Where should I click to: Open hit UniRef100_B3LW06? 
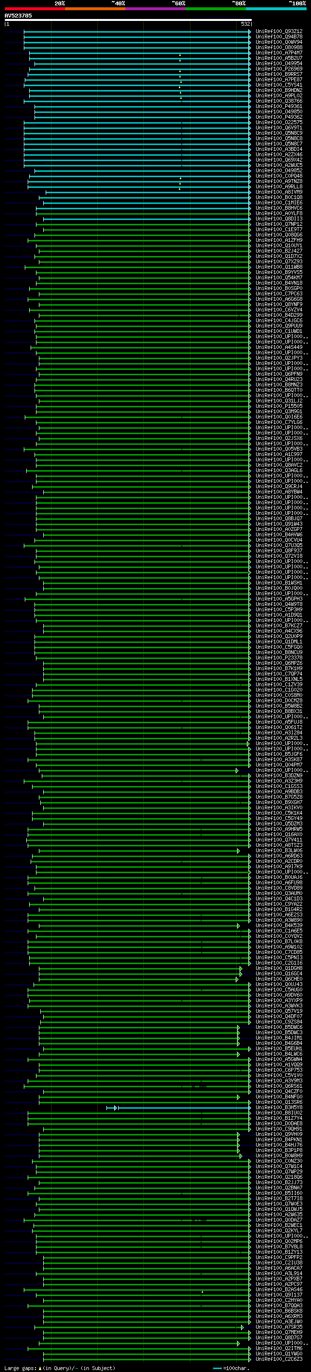point(279,851)
